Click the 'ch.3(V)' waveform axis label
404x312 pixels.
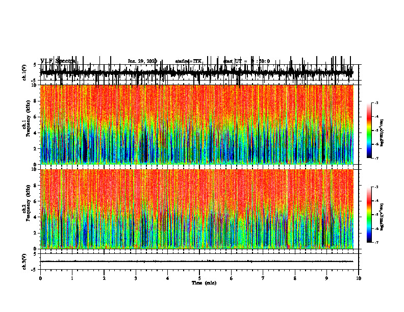coord(24,262)
